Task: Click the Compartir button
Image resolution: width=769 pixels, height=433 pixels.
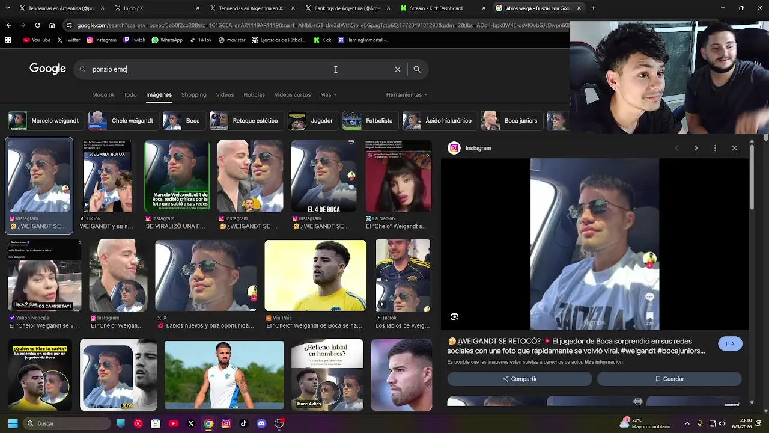Action: tap(520, 379)
